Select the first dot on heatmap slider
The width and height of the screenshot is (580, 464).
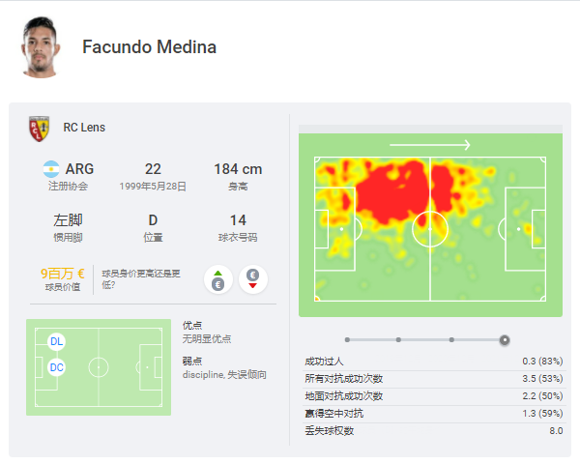[347, 339]
